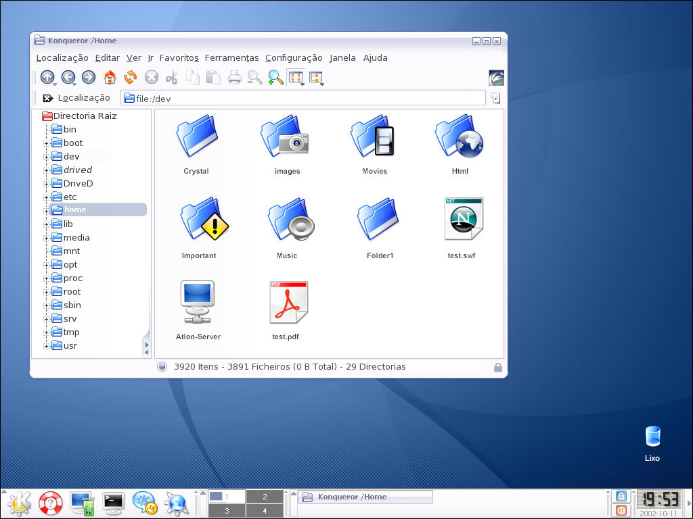Lock the screen from panel
Image resolution: width=693 pixels, height=519 pixels.
click(621, 496)
